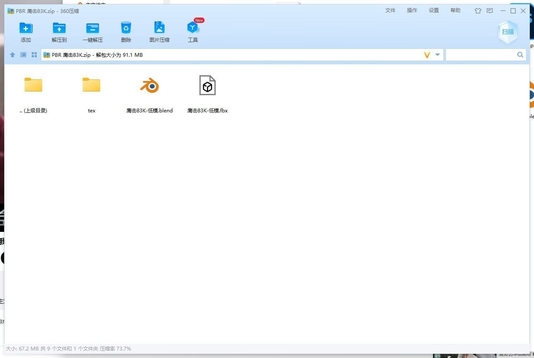
Task: Expand the address bar path dropdown
Action: [x=438, y=55]
